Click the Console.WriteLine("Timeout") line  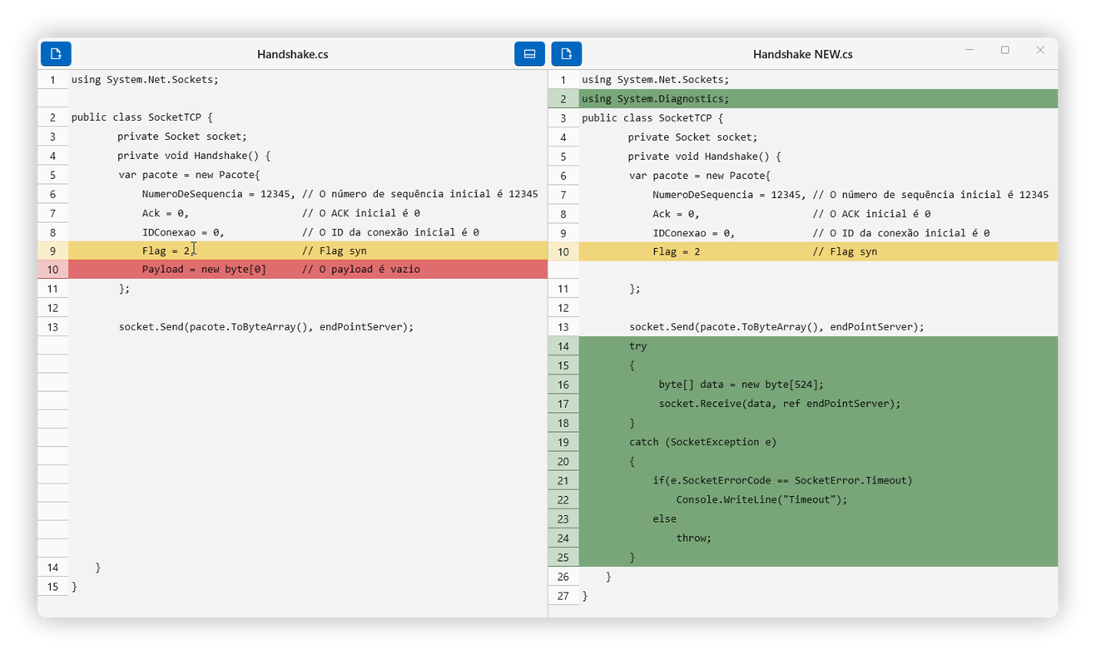761,499
